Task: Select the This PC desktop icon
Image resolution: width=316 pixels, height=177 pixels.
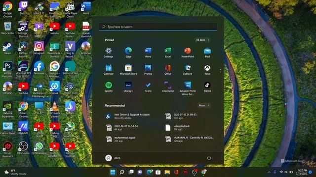Action: (39, 108)
